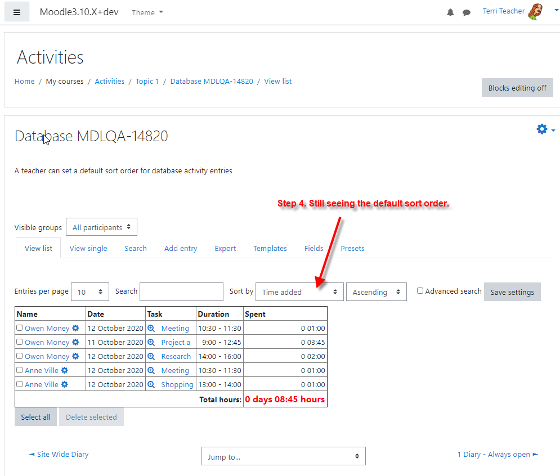
Task: Click magnifier icon beside Anne Ville's Meeting task
Action: (151, 370)
